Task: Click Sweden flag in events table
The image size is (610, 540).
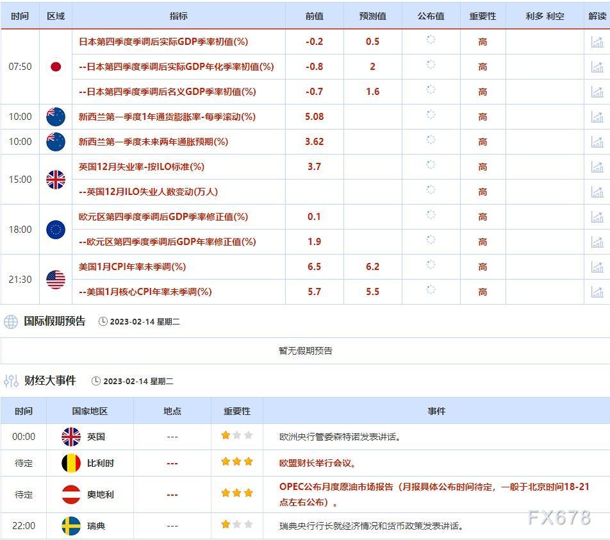Action: [71, 526]
